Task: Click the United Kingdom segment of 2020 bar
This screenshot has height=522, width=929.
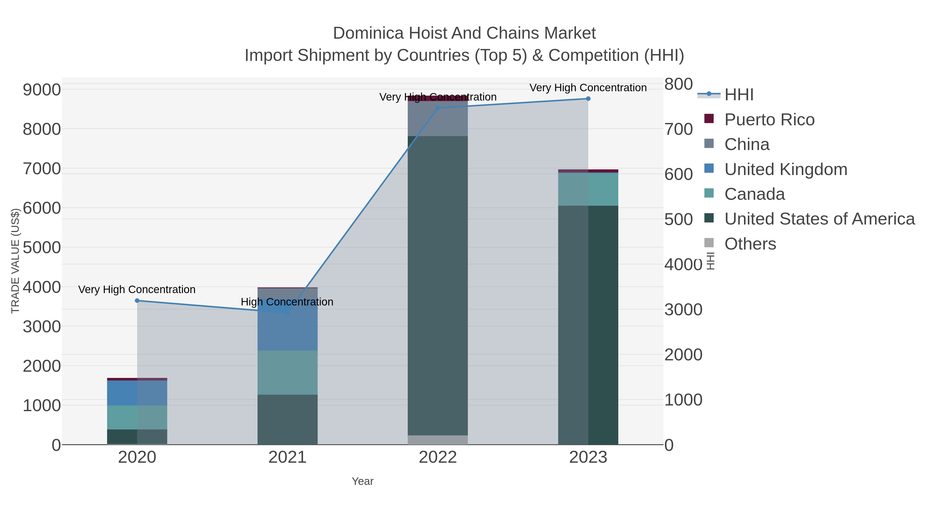Action: coord(137,393)
